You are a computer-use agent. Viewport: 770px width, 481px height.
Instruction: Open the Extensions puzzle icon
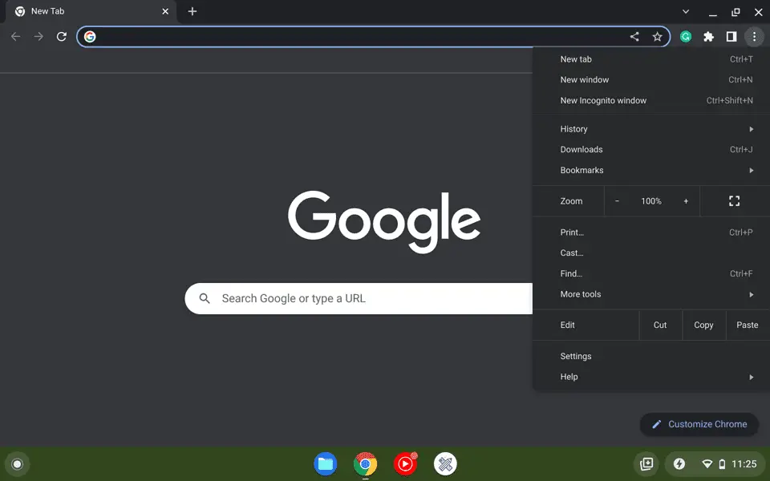[x=708, y=36]
